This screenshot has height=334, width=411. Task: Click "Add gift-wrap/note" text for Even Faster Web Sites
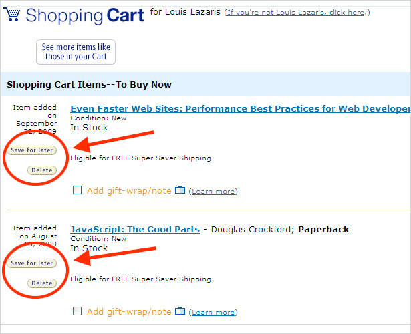pos(129,190)
